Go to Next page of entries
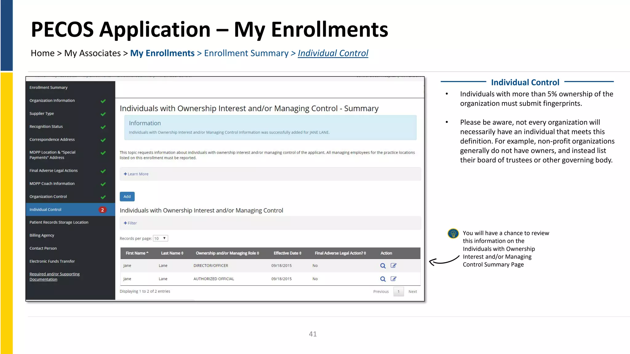The height and width of the screenshot is (354, 630). point(413,292)
